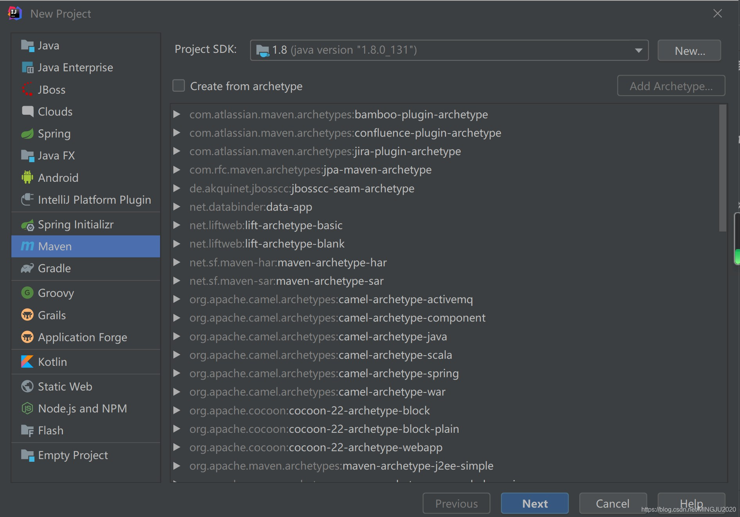Click the IntelliJ IDEA logo in title bar
This screenshot has width=740, height=517.
pyautogui.click(x=15, y=13)
